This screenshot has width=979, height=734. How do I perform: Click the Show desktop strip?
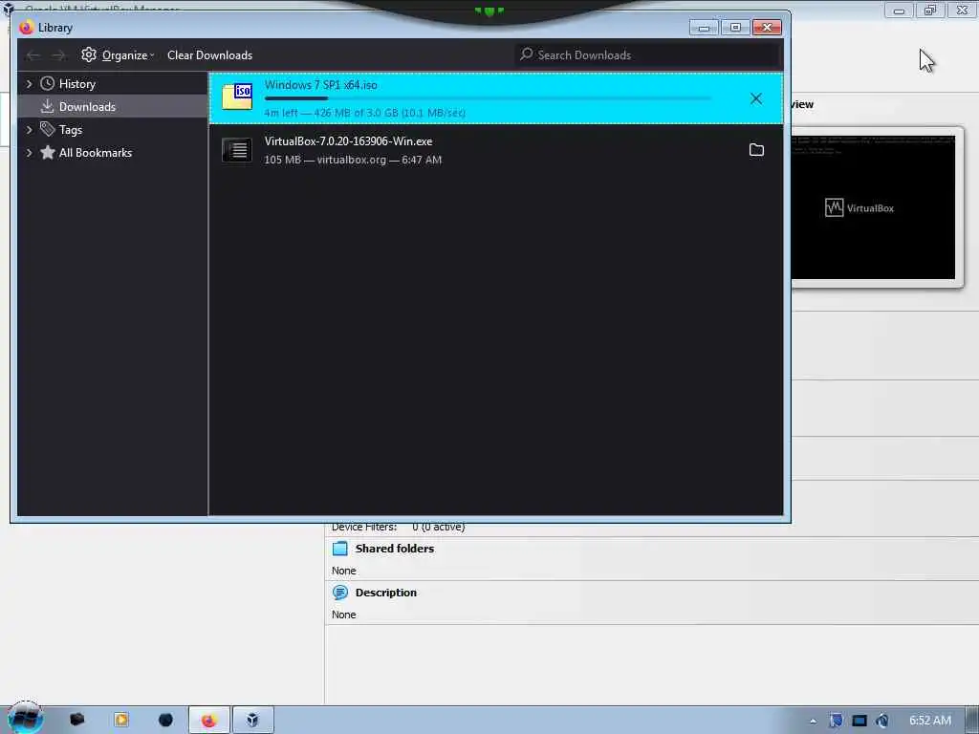[x=972, y=720]
